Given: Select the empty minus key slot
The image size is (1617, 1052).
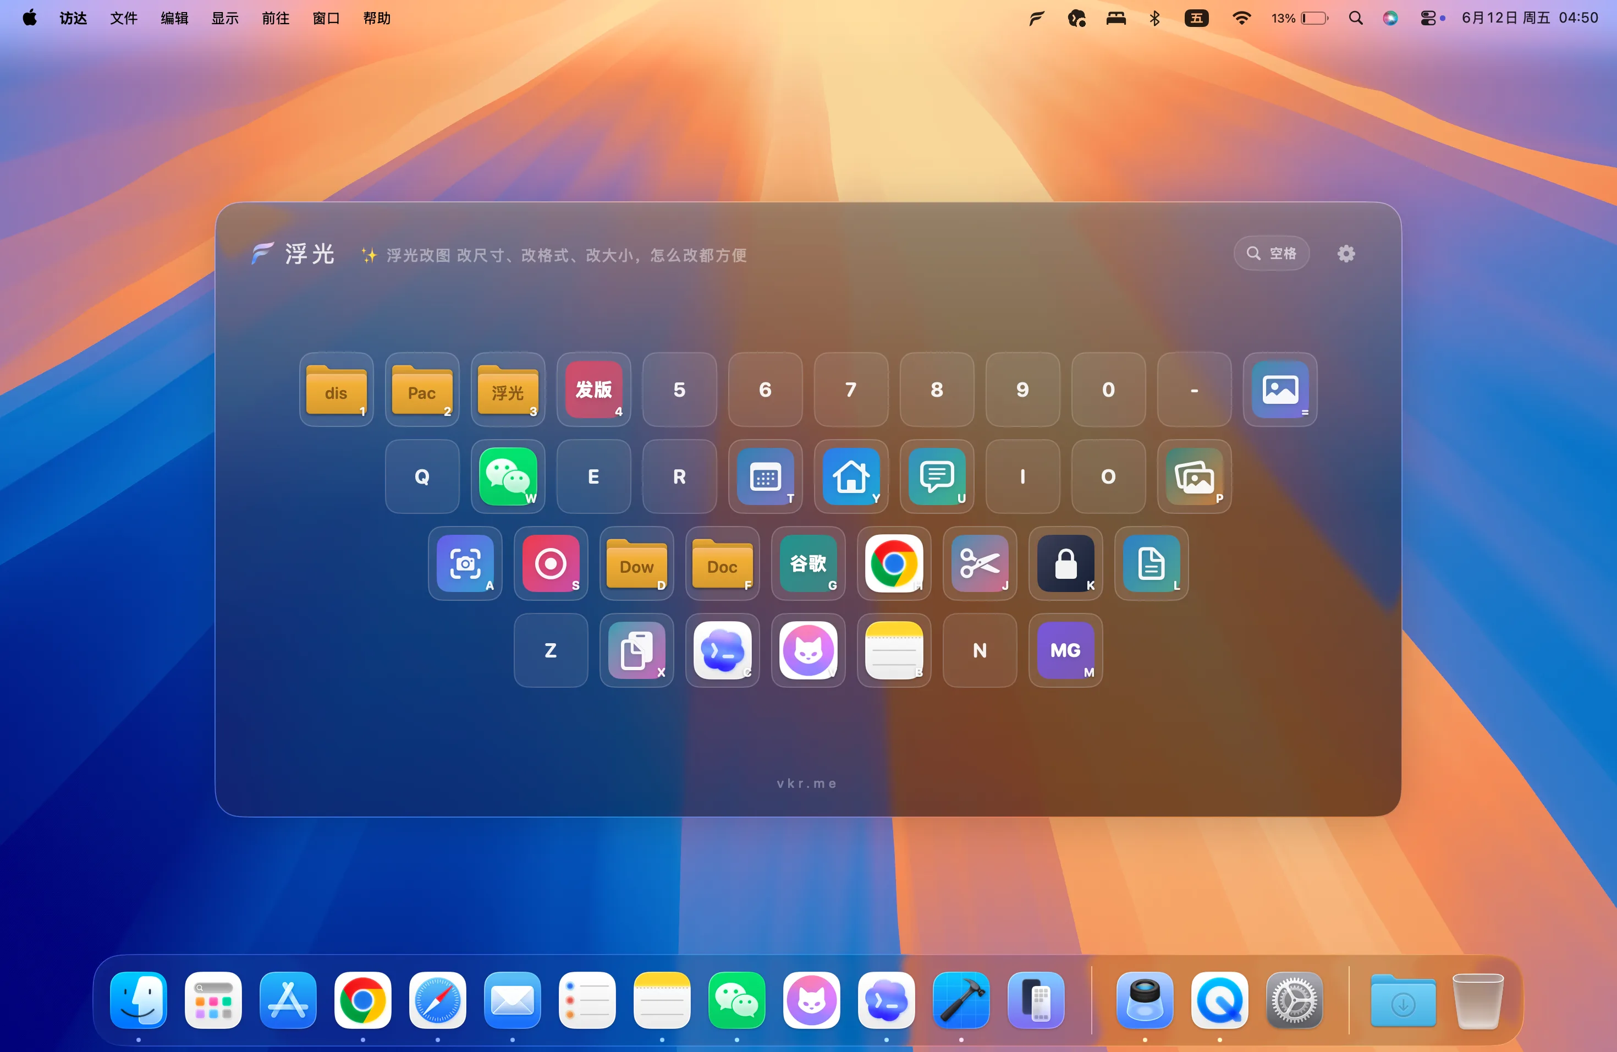Looking at the screenshot, I should pos(1195,390).
